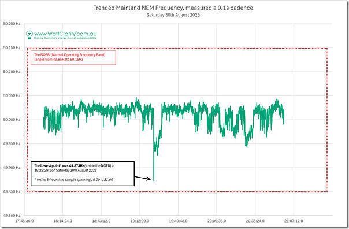
Task: Click the 49.850 Hz y-axis label
Action: click(12, 191)
